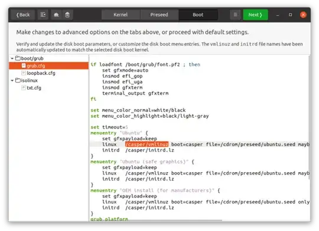The image size is (319, 231).
Task: Click the menuentry "Ubuntu (safe graphics)" line
Action: [x=142, y=162]
